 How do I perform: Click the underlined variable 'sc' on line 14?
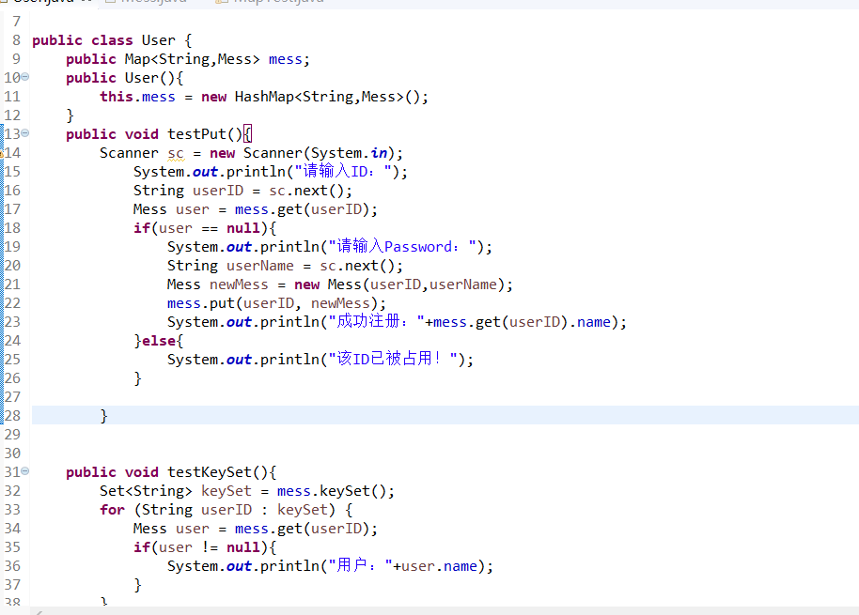pos(176,154)
